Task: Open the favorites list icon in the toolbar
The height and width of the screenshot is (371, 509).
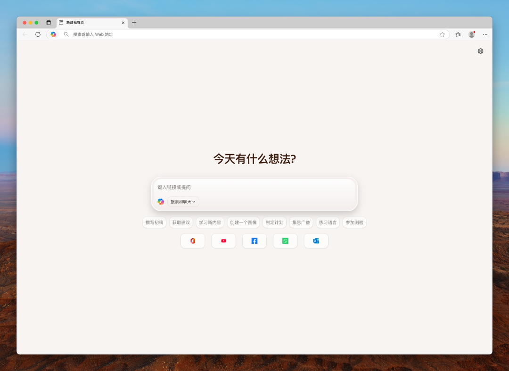Action: click(457, 34)
